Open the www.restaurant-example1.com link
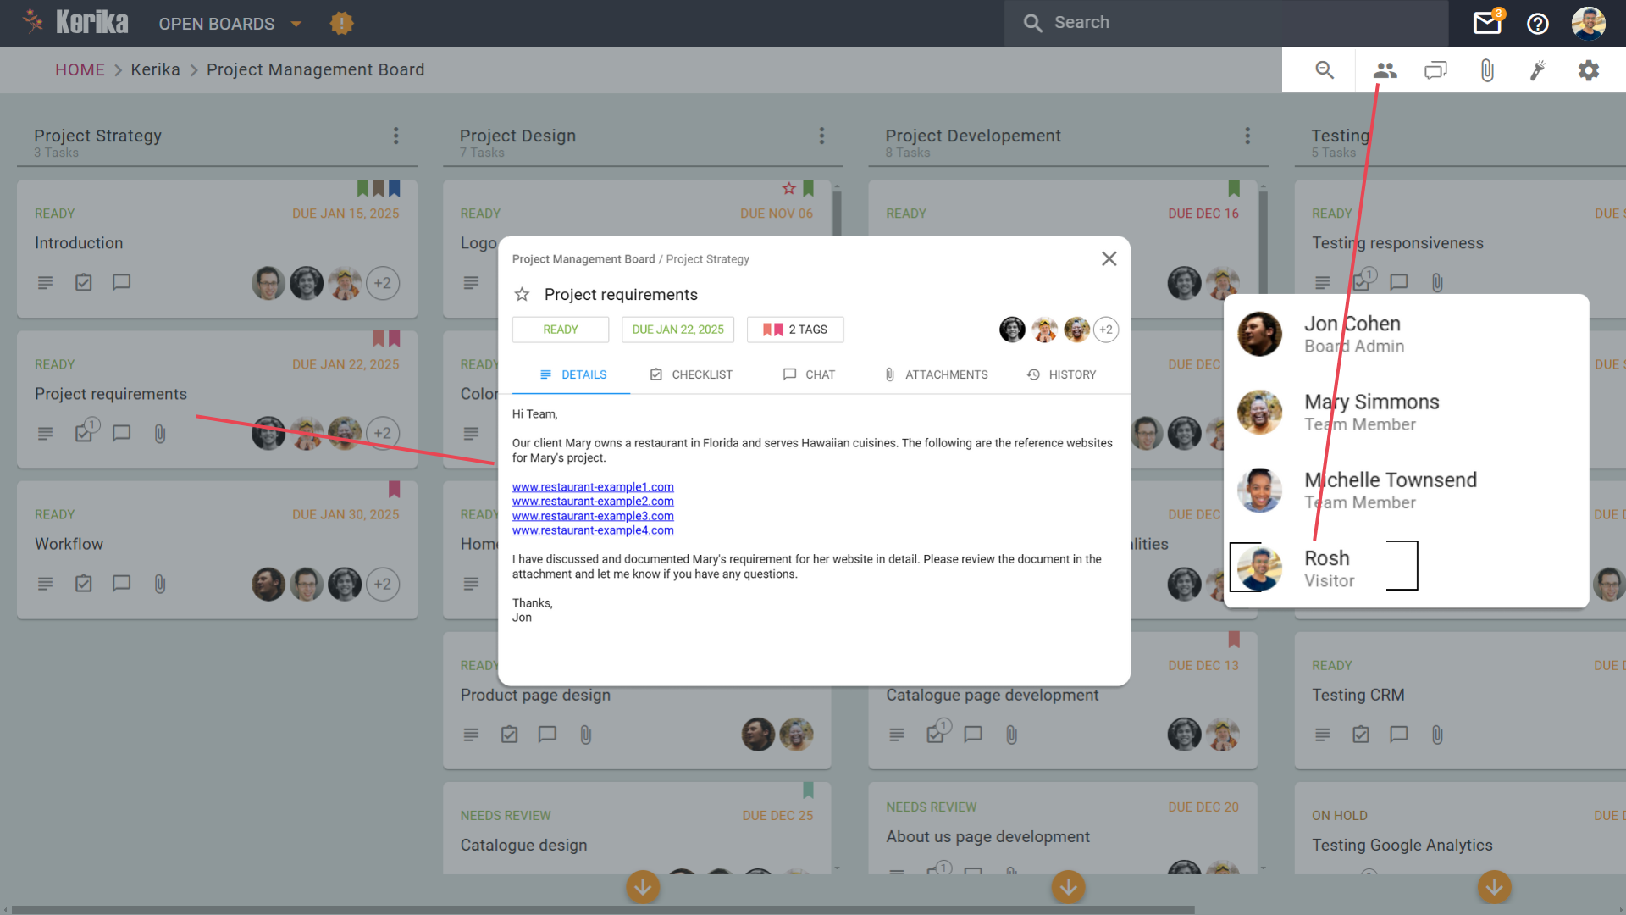Viewport: 1626px width, 915px height. pos(593,487)
